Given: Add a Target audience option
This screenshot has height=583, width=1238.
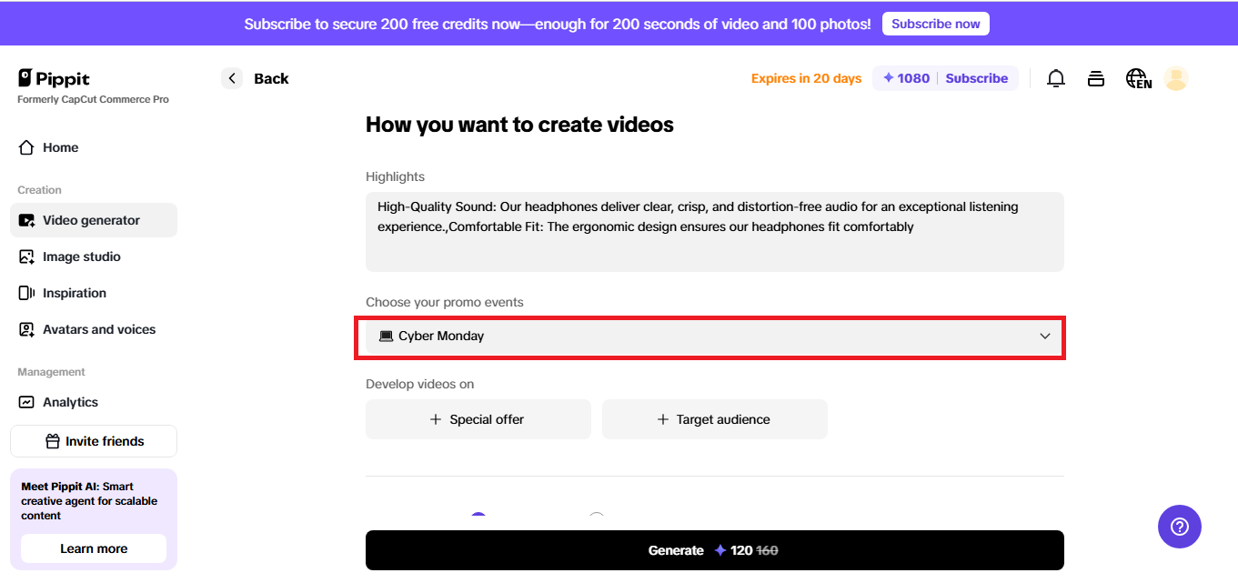Looking at the screenshot, I should [714, 419].
